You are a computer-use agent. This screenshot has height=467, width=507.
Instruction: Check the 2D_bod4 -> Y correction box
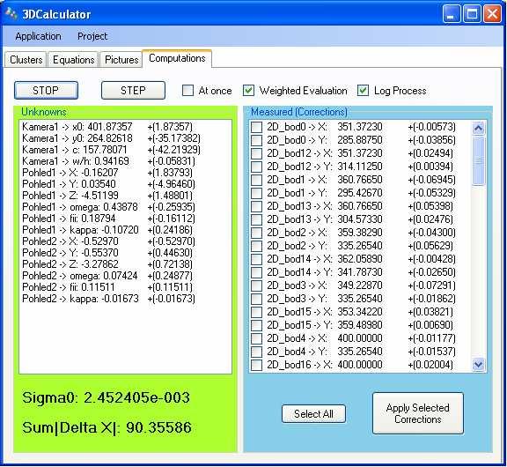tap(256, 352)
